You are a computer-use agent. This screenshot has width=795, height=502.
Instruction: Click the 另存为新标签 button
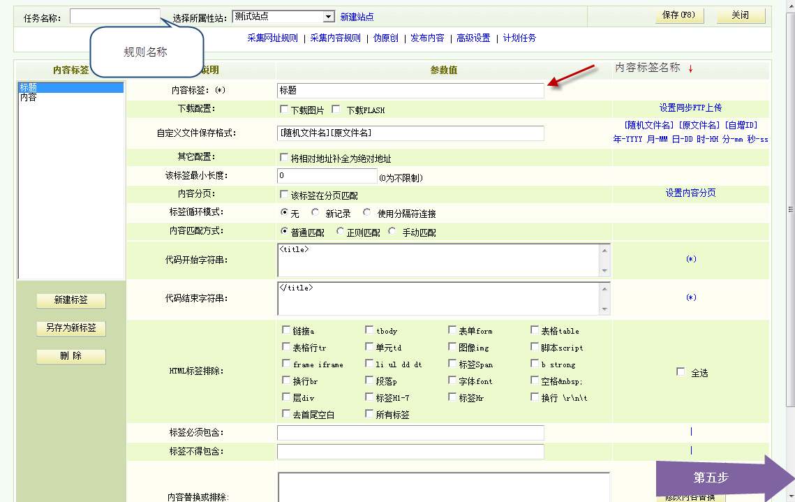tap(71, 328)
